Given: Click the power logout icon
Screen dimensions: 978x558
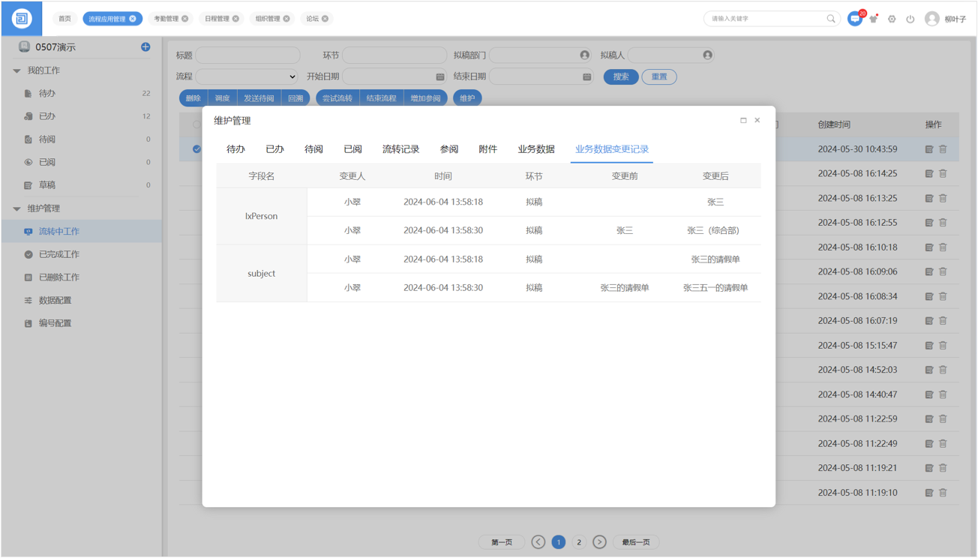Looking at the screenshot, I should [x=910, y=19].
